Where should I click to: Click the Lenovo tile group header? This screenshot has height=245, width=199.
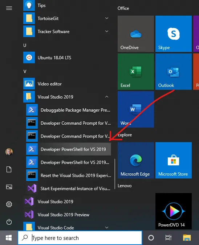coord(125,186)
